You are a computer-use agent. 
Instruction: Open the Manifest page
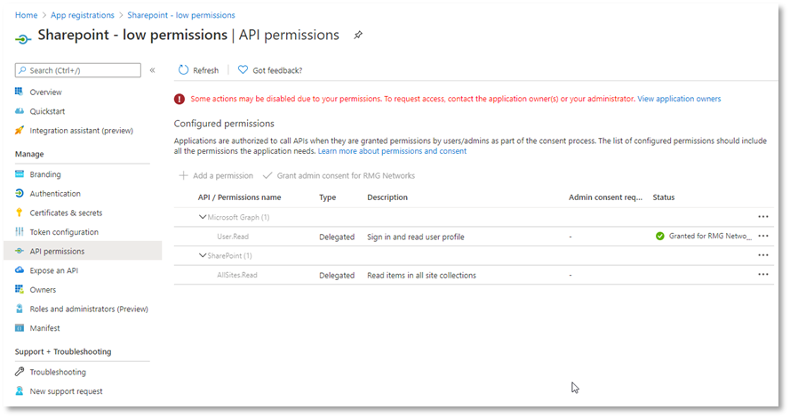[44, 328]
